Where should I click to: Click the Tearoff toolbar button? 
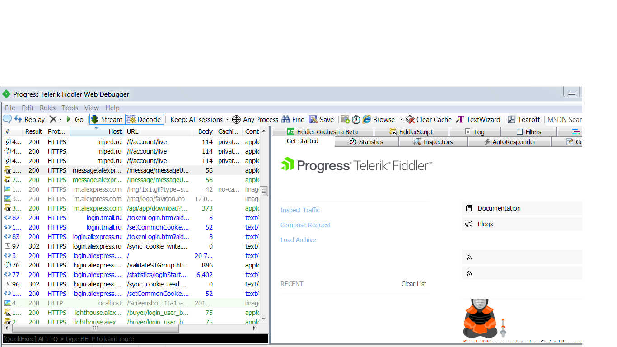(x=524, y=119)
